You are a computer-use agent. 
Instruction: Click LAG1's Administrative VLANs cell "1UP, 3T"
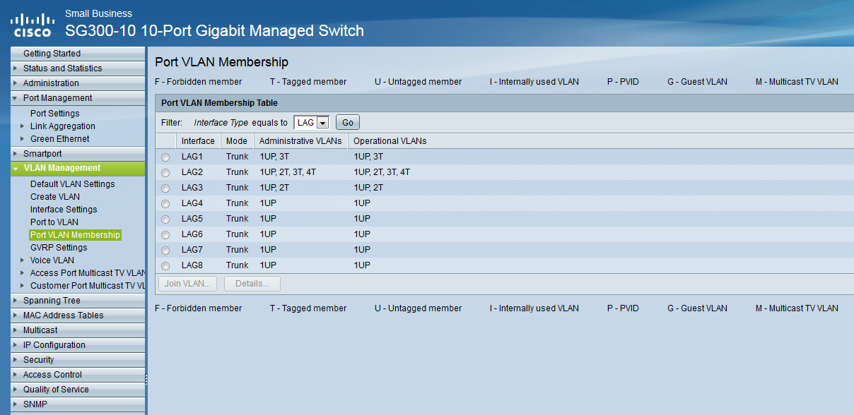click(x=274, y=157)
